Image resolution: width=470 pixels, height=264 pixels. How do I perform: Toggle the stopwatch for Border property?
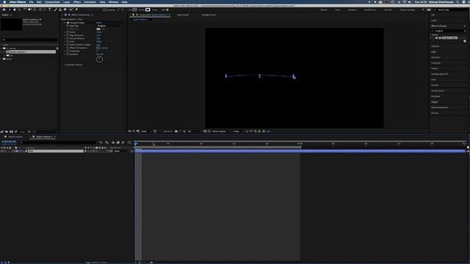click(68, 32)
